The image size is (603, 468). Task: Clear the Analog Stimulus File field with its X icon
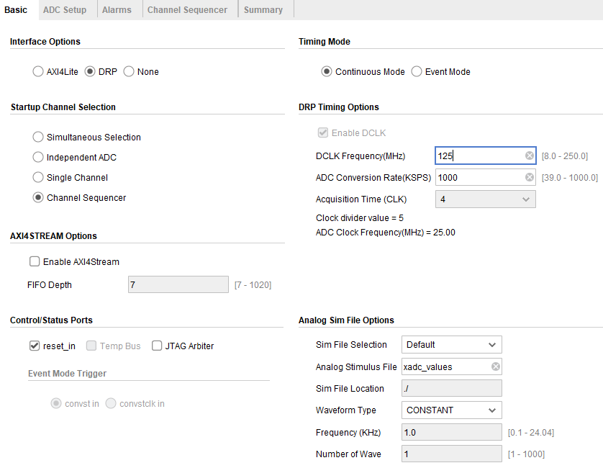point(496,366)
